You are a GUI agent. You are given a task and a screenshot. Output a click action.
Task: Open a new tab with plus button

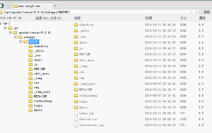point(55,6)
